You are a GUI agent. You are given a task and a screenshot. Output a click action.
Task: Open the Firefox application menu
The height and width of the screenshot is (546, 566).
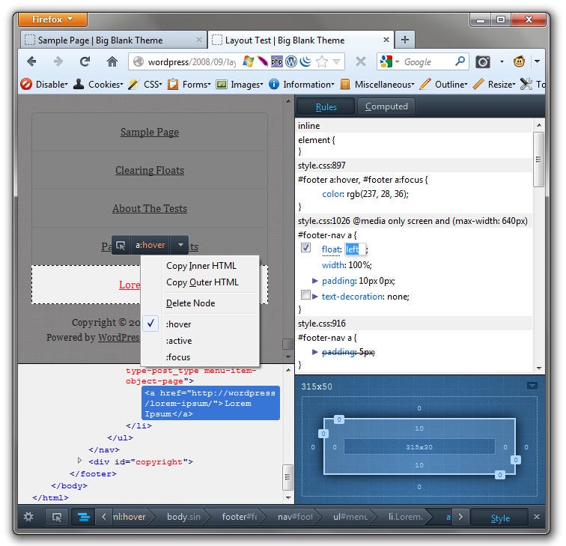[52, 19]
